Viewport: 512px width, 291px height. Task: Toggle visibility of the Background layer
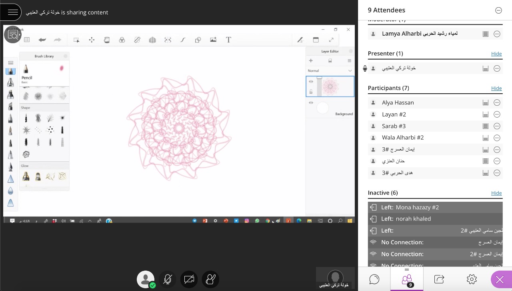tap(311, 103)
